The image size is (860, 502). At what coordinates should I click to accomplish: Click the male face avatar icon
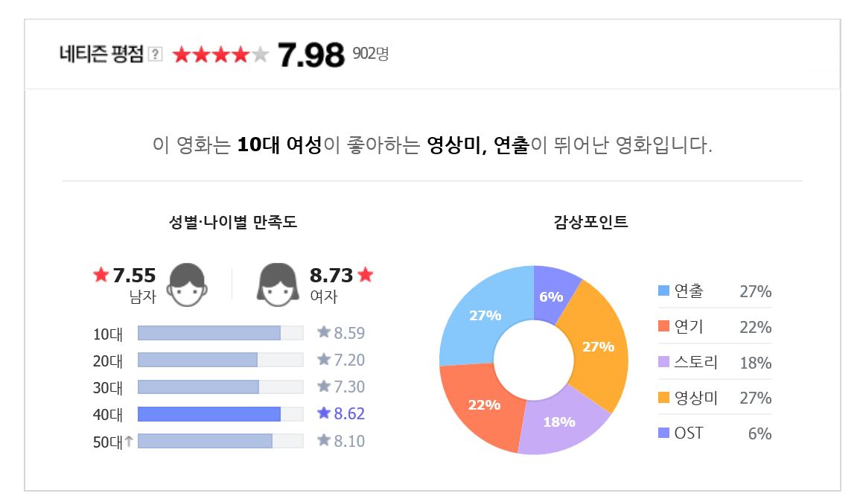click(187, 285)
